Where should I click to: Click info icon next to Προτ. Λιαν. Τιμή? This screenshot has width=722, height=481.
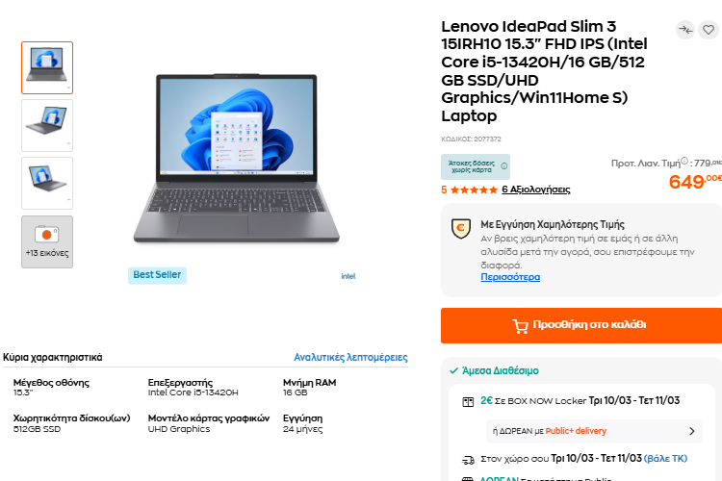point(684,162)
